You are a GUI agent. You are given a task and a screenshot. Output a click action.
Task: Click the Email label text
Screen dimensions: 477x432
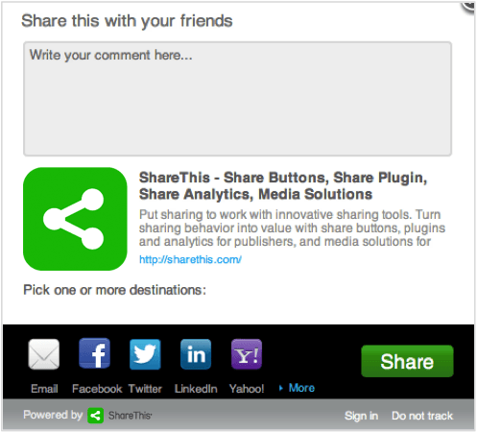click(44, 389)
